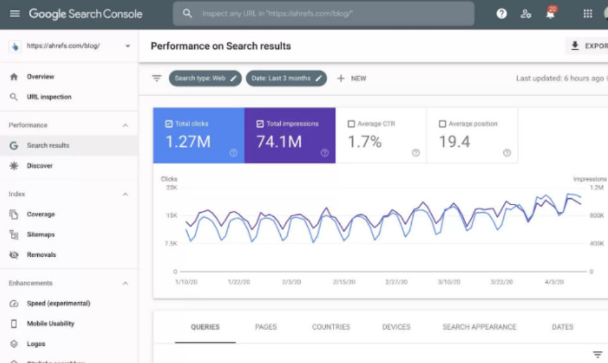The image size is (608, 363).
Task: Switch to the Queries tab
Action: tap(205, 327)
